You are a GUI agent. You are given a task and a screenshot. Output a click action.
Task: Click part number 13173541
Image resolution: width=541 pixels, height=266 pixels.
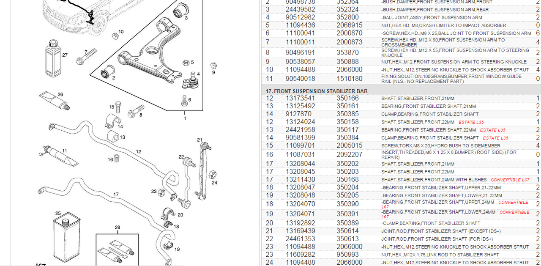[300, 98]
